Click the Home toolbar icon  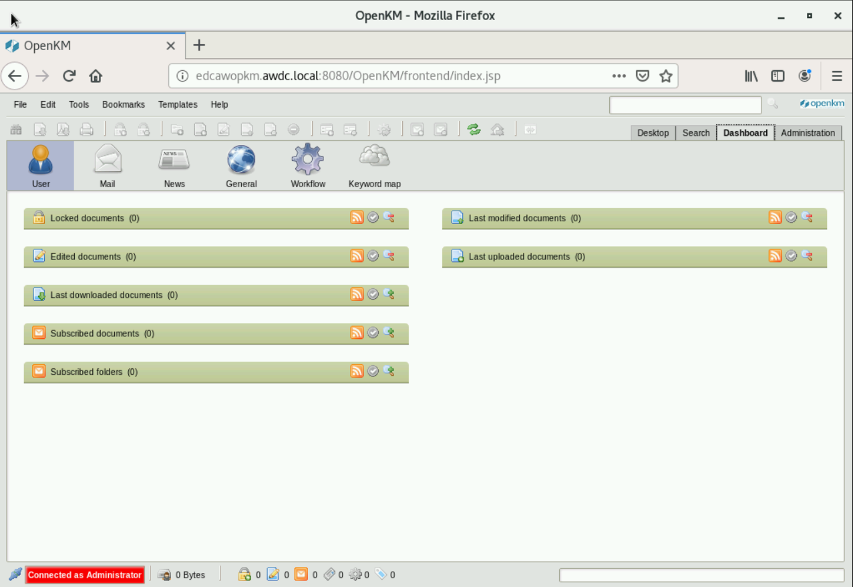coord(497,130)
